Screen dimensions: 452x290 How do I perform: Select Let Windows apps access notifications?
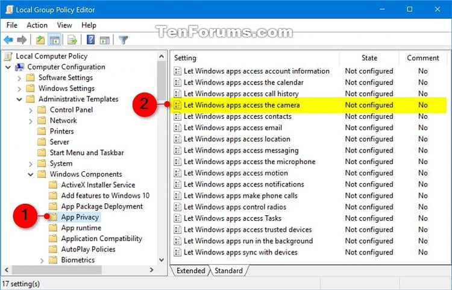point(244,184)
